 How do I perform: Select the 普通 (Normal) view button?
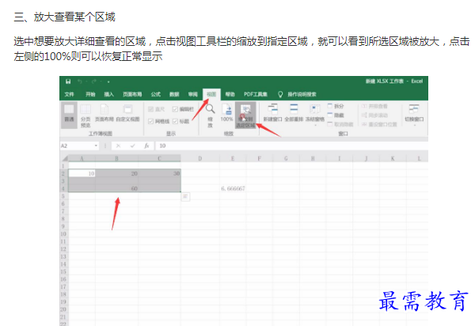(69, 114)
